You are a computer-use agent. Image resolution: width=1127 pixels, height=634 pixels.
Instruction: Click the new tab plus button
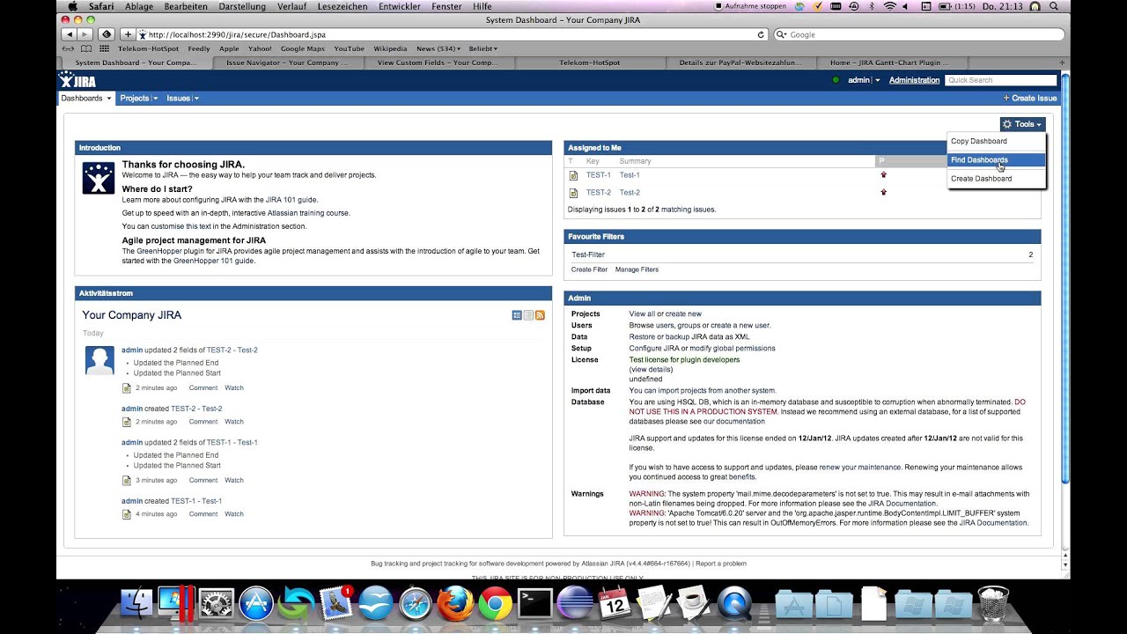(1063, 63)
